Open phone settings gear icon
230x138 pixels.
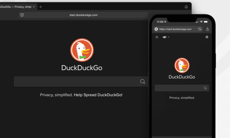tap(207, 37)
